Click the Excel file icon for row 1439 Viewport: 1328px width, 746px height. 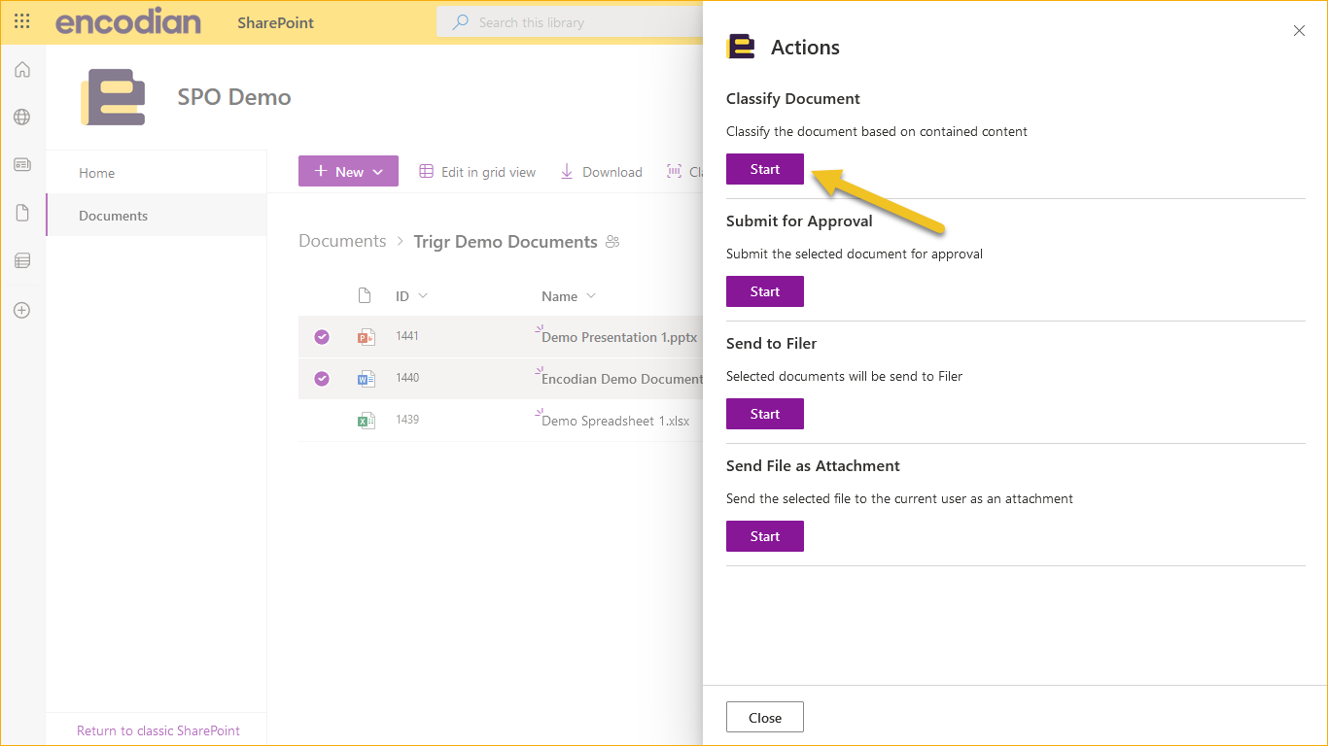366,421
